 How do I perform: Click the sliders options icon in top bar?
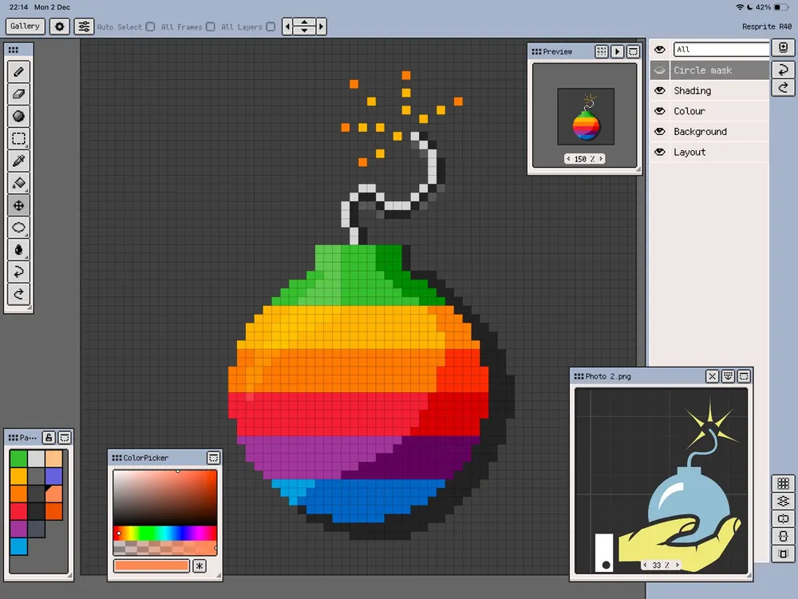pyautogui.click(x=84, y=26)
